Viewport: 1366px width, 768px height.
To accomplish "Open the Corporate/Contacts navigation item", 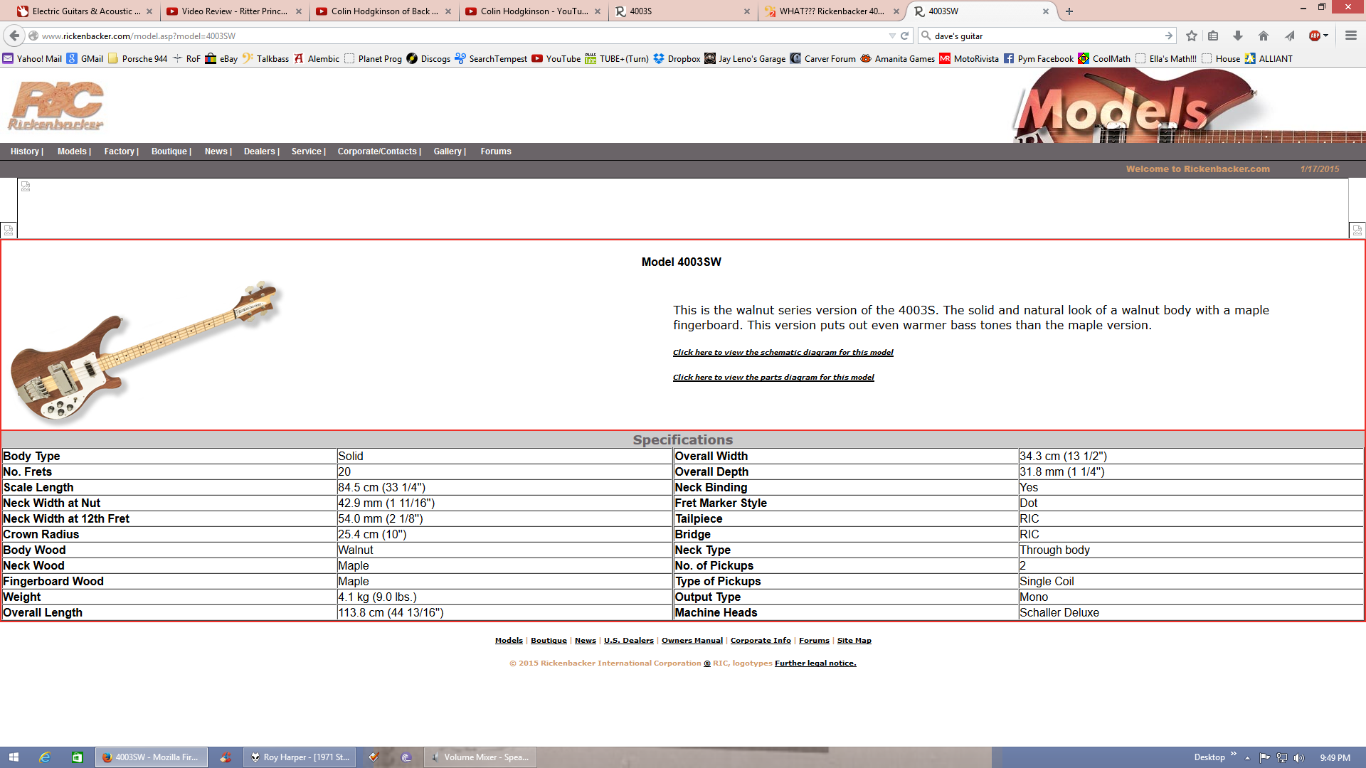I will 377,151.
